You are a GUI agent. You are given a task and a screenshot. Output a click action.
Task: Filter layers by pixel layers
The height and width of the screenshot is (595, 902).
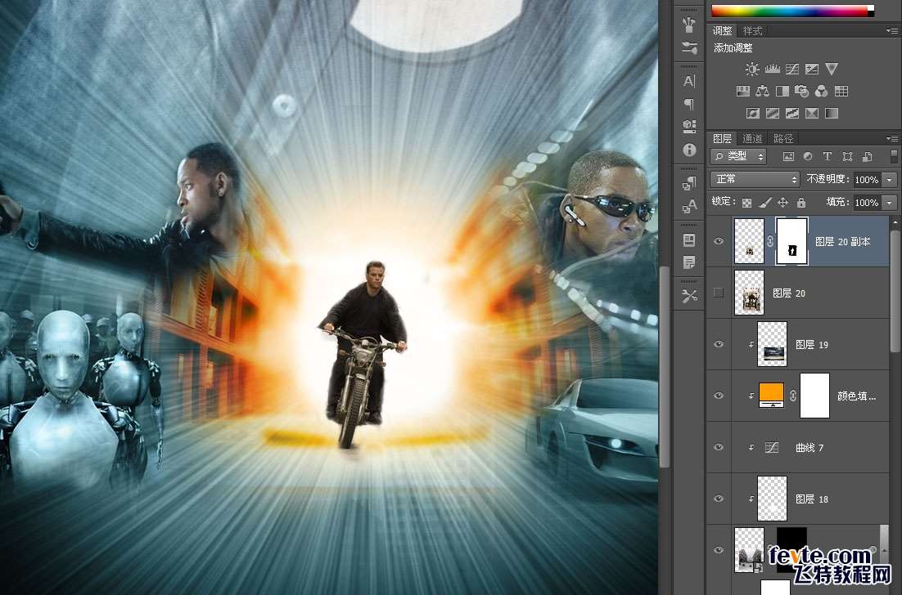tap(788, 156)
